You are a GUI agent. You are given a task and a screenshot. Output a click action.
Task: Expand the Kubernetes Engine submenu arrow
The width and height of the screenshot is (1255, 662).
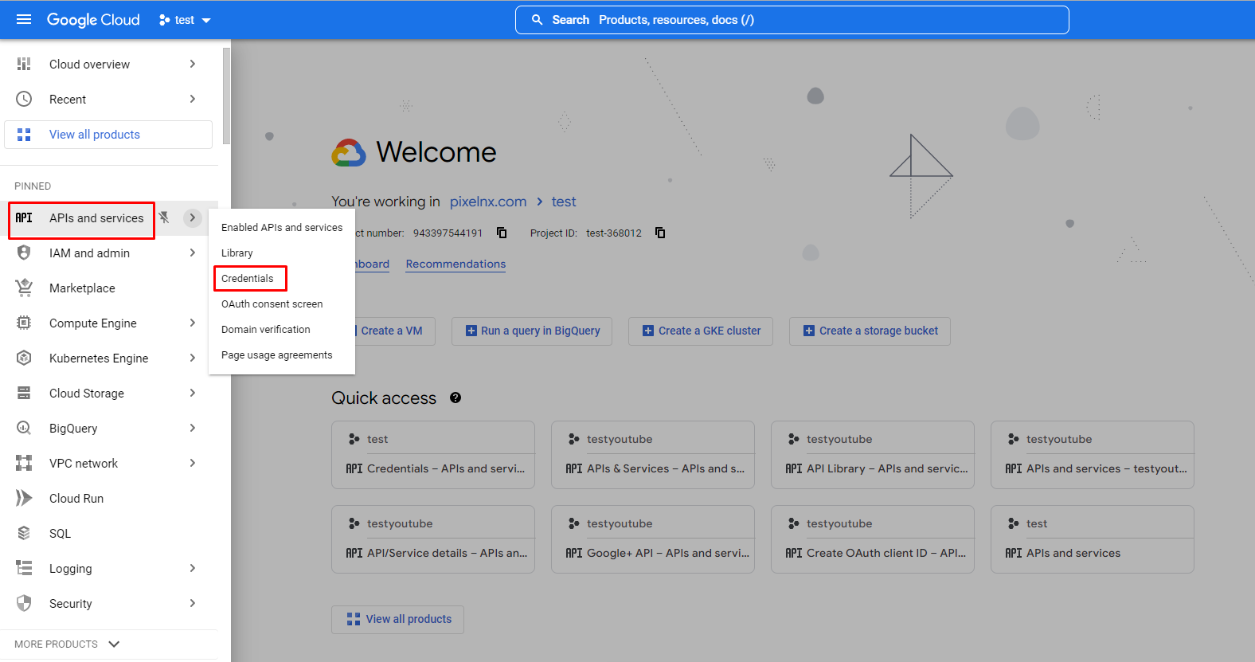[x=192, y=358]
